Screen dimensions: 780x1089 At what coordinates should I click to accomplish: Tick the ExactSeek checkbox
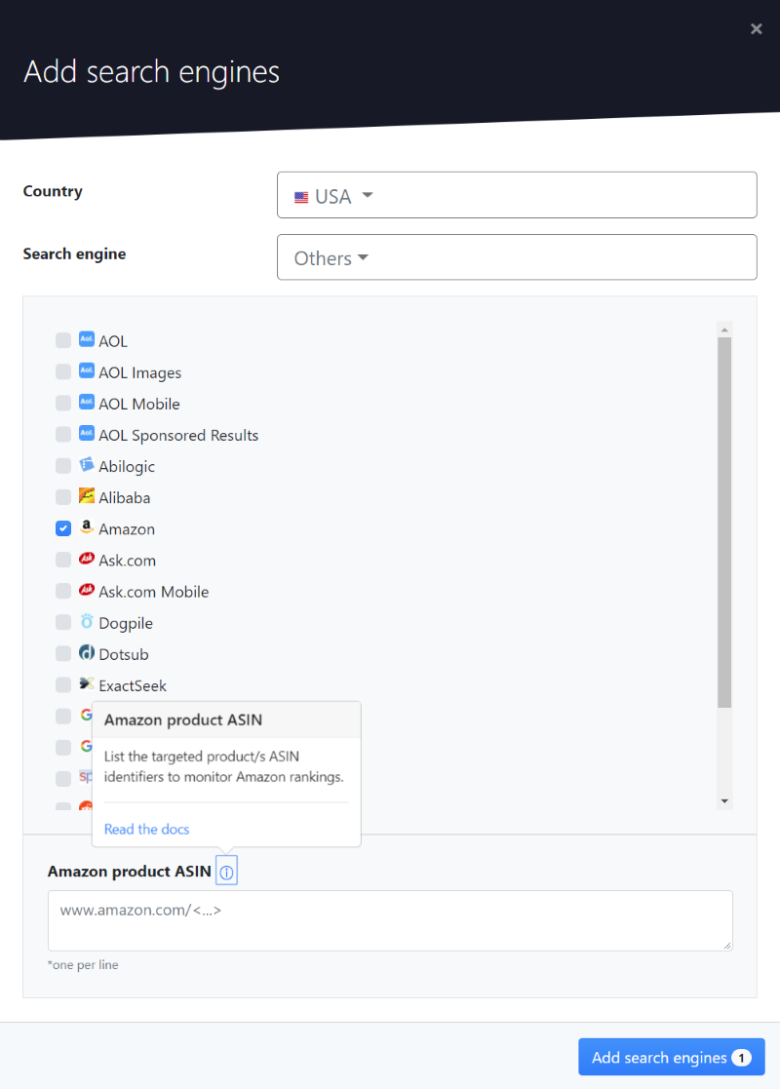pos(63,684)
